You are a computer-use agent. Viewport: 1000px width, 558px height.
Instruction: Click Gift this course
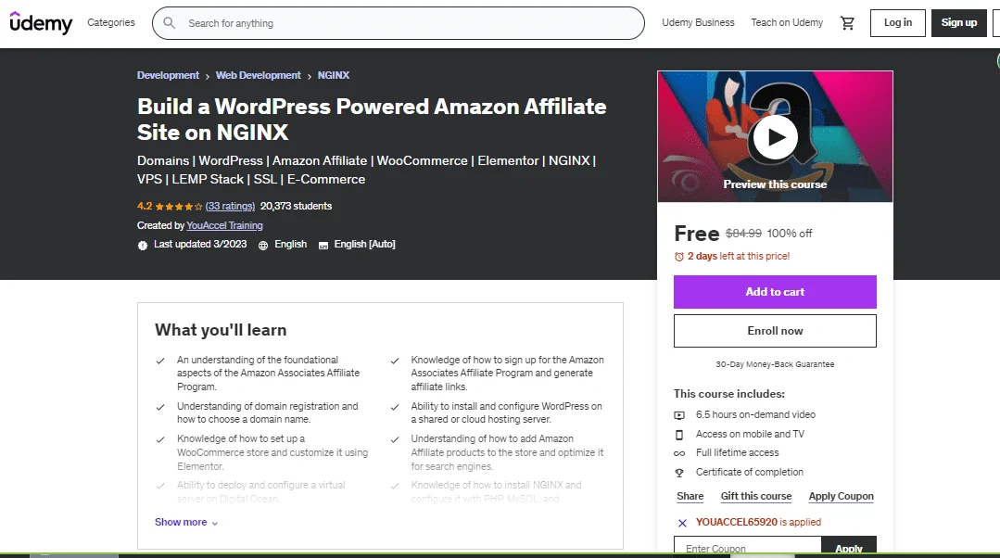pyautogui.click(x=755, y=496)
